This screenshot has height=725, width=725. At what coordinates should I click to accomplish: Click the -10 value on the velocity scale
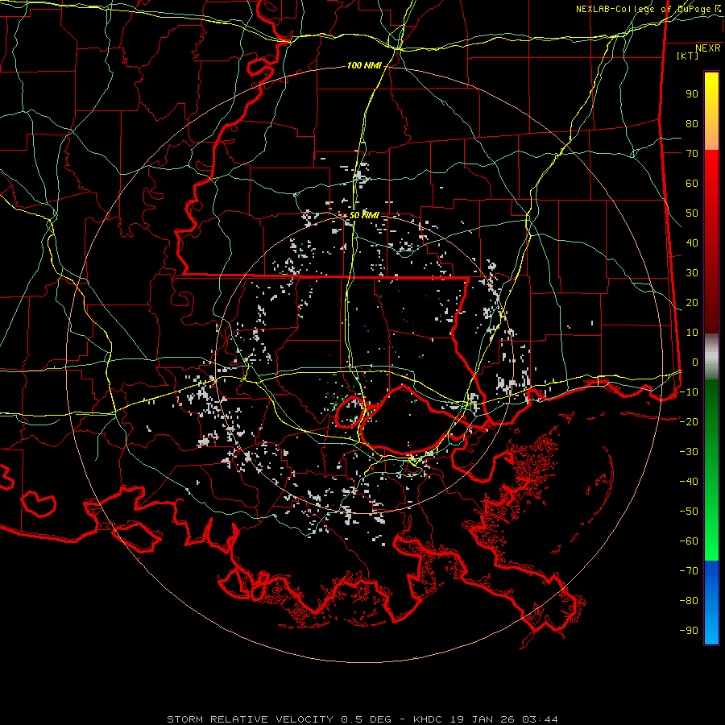pos(689,392)
